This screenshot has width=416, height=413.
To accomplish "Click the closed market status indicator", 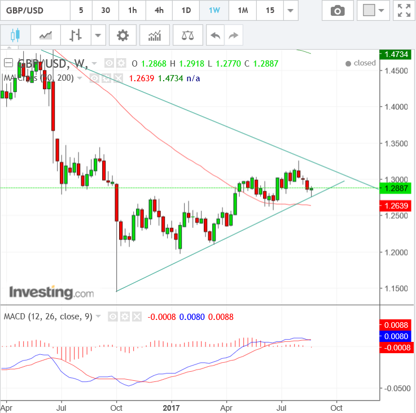I will click(x=361, y=63).
